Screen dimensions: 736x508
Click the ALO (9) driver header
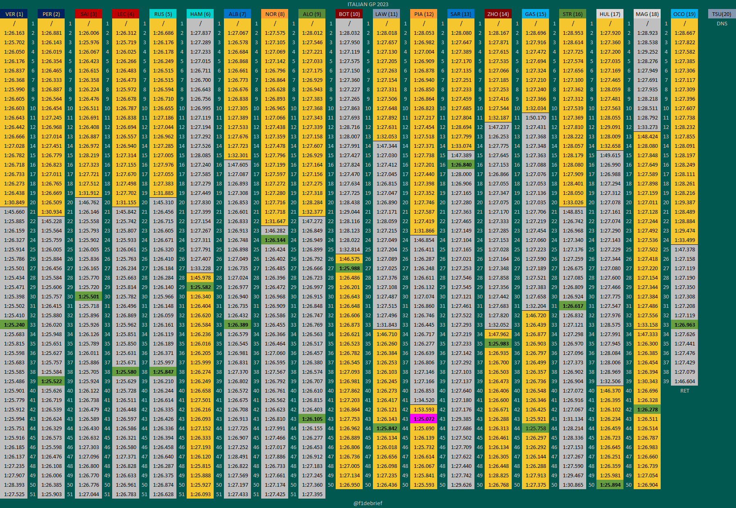[312, 14]
